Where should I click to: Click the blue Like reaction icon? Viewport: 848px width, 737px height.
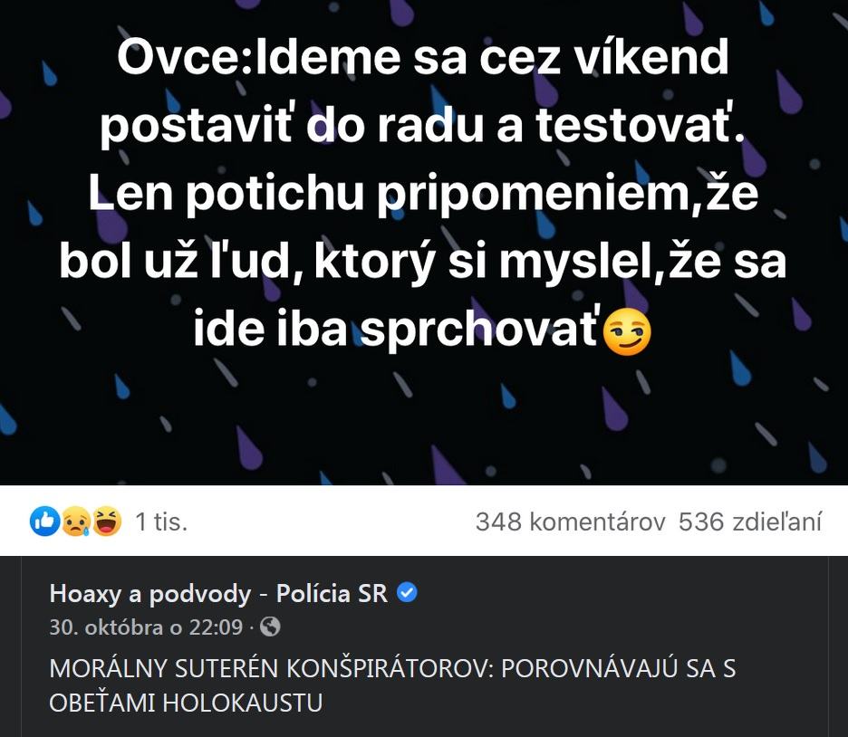click(44, 521)
